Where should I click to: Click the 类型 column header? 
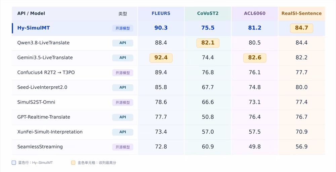point(123,14)
